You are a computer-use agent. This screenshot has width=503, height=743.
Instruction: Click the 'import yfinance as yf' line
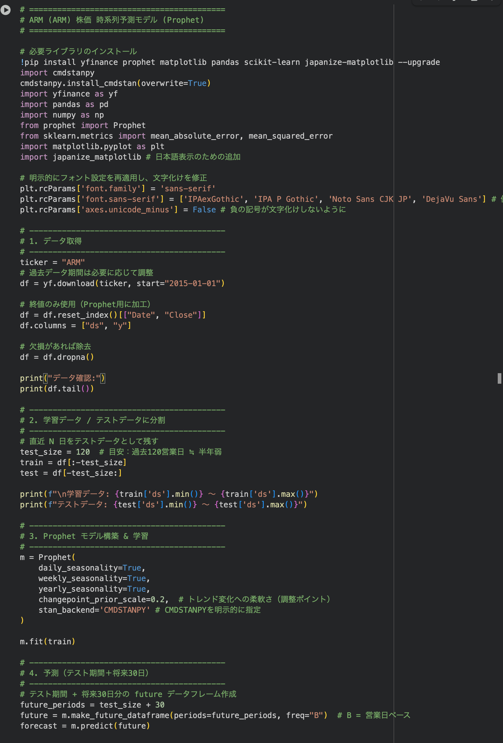click(x=69, y=94)
